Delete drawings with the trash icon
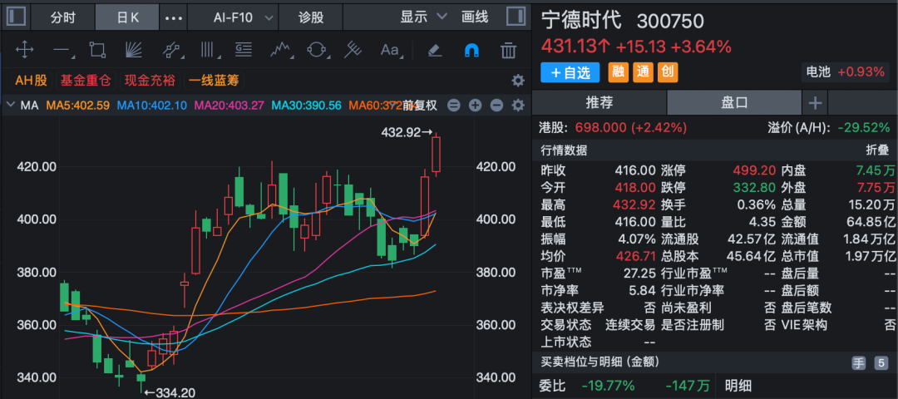Screen dimensions: 898x399 click(x=508, y=50)
